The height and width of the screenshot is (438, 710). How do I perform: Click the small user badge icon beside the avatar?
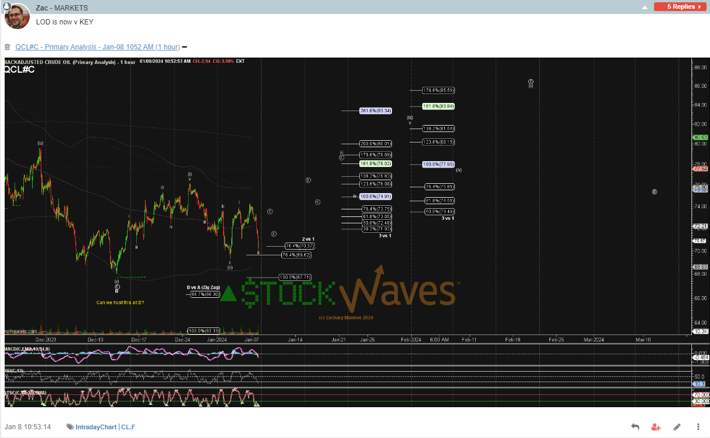click(8, 6)
